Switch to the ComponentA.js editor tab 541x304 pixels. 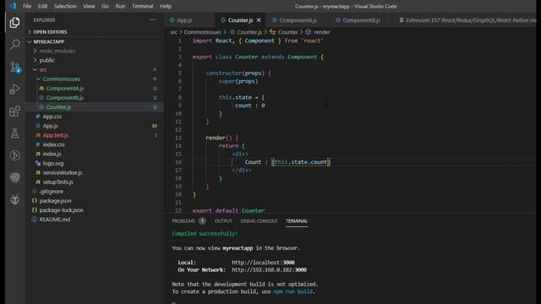click(x=298, y=20)
